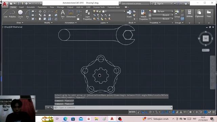Screen dimensions: 217x122
Task: Expand the Properties panel
Action: pyautogui.click(x=155, y=23)
